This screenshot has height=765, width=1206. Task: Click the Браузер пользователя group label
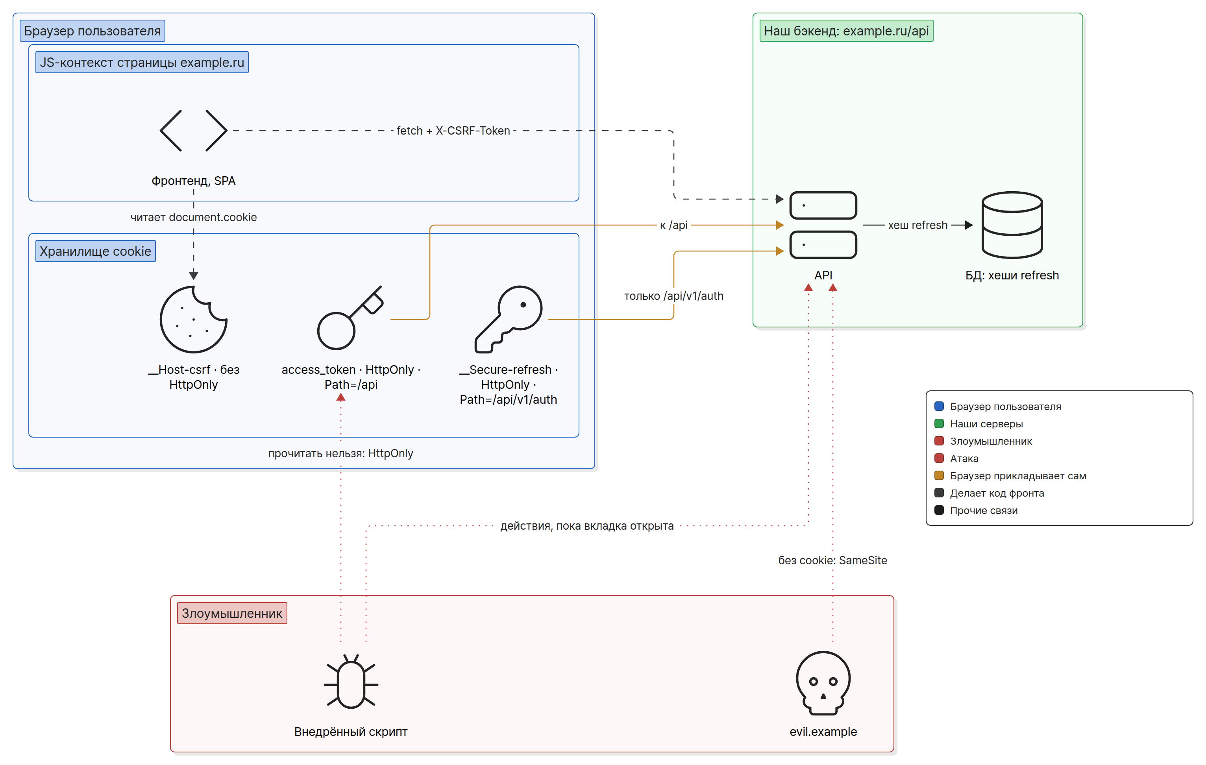(x=92, y=31)
